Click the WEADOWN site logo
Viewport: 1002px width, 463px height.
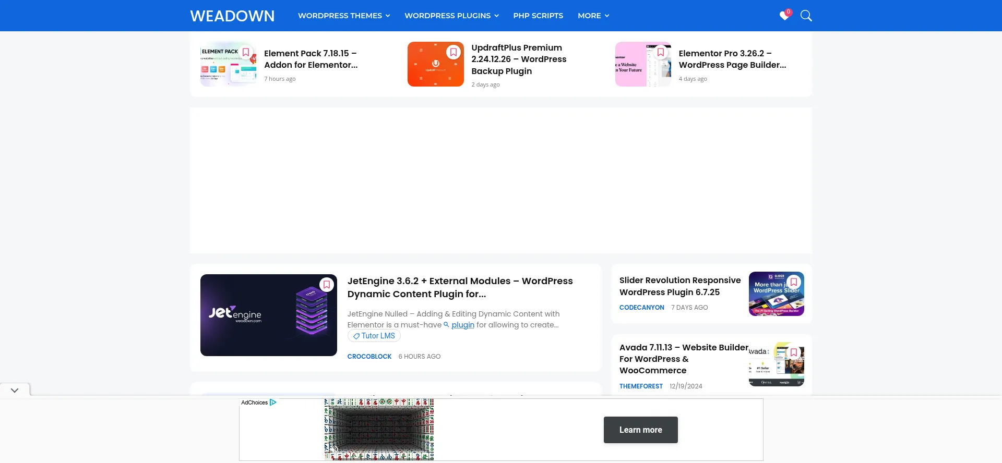[x=232, y=16]
